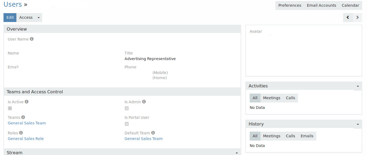Expand the Activities panel dropdown arrow

pos(358,86)
